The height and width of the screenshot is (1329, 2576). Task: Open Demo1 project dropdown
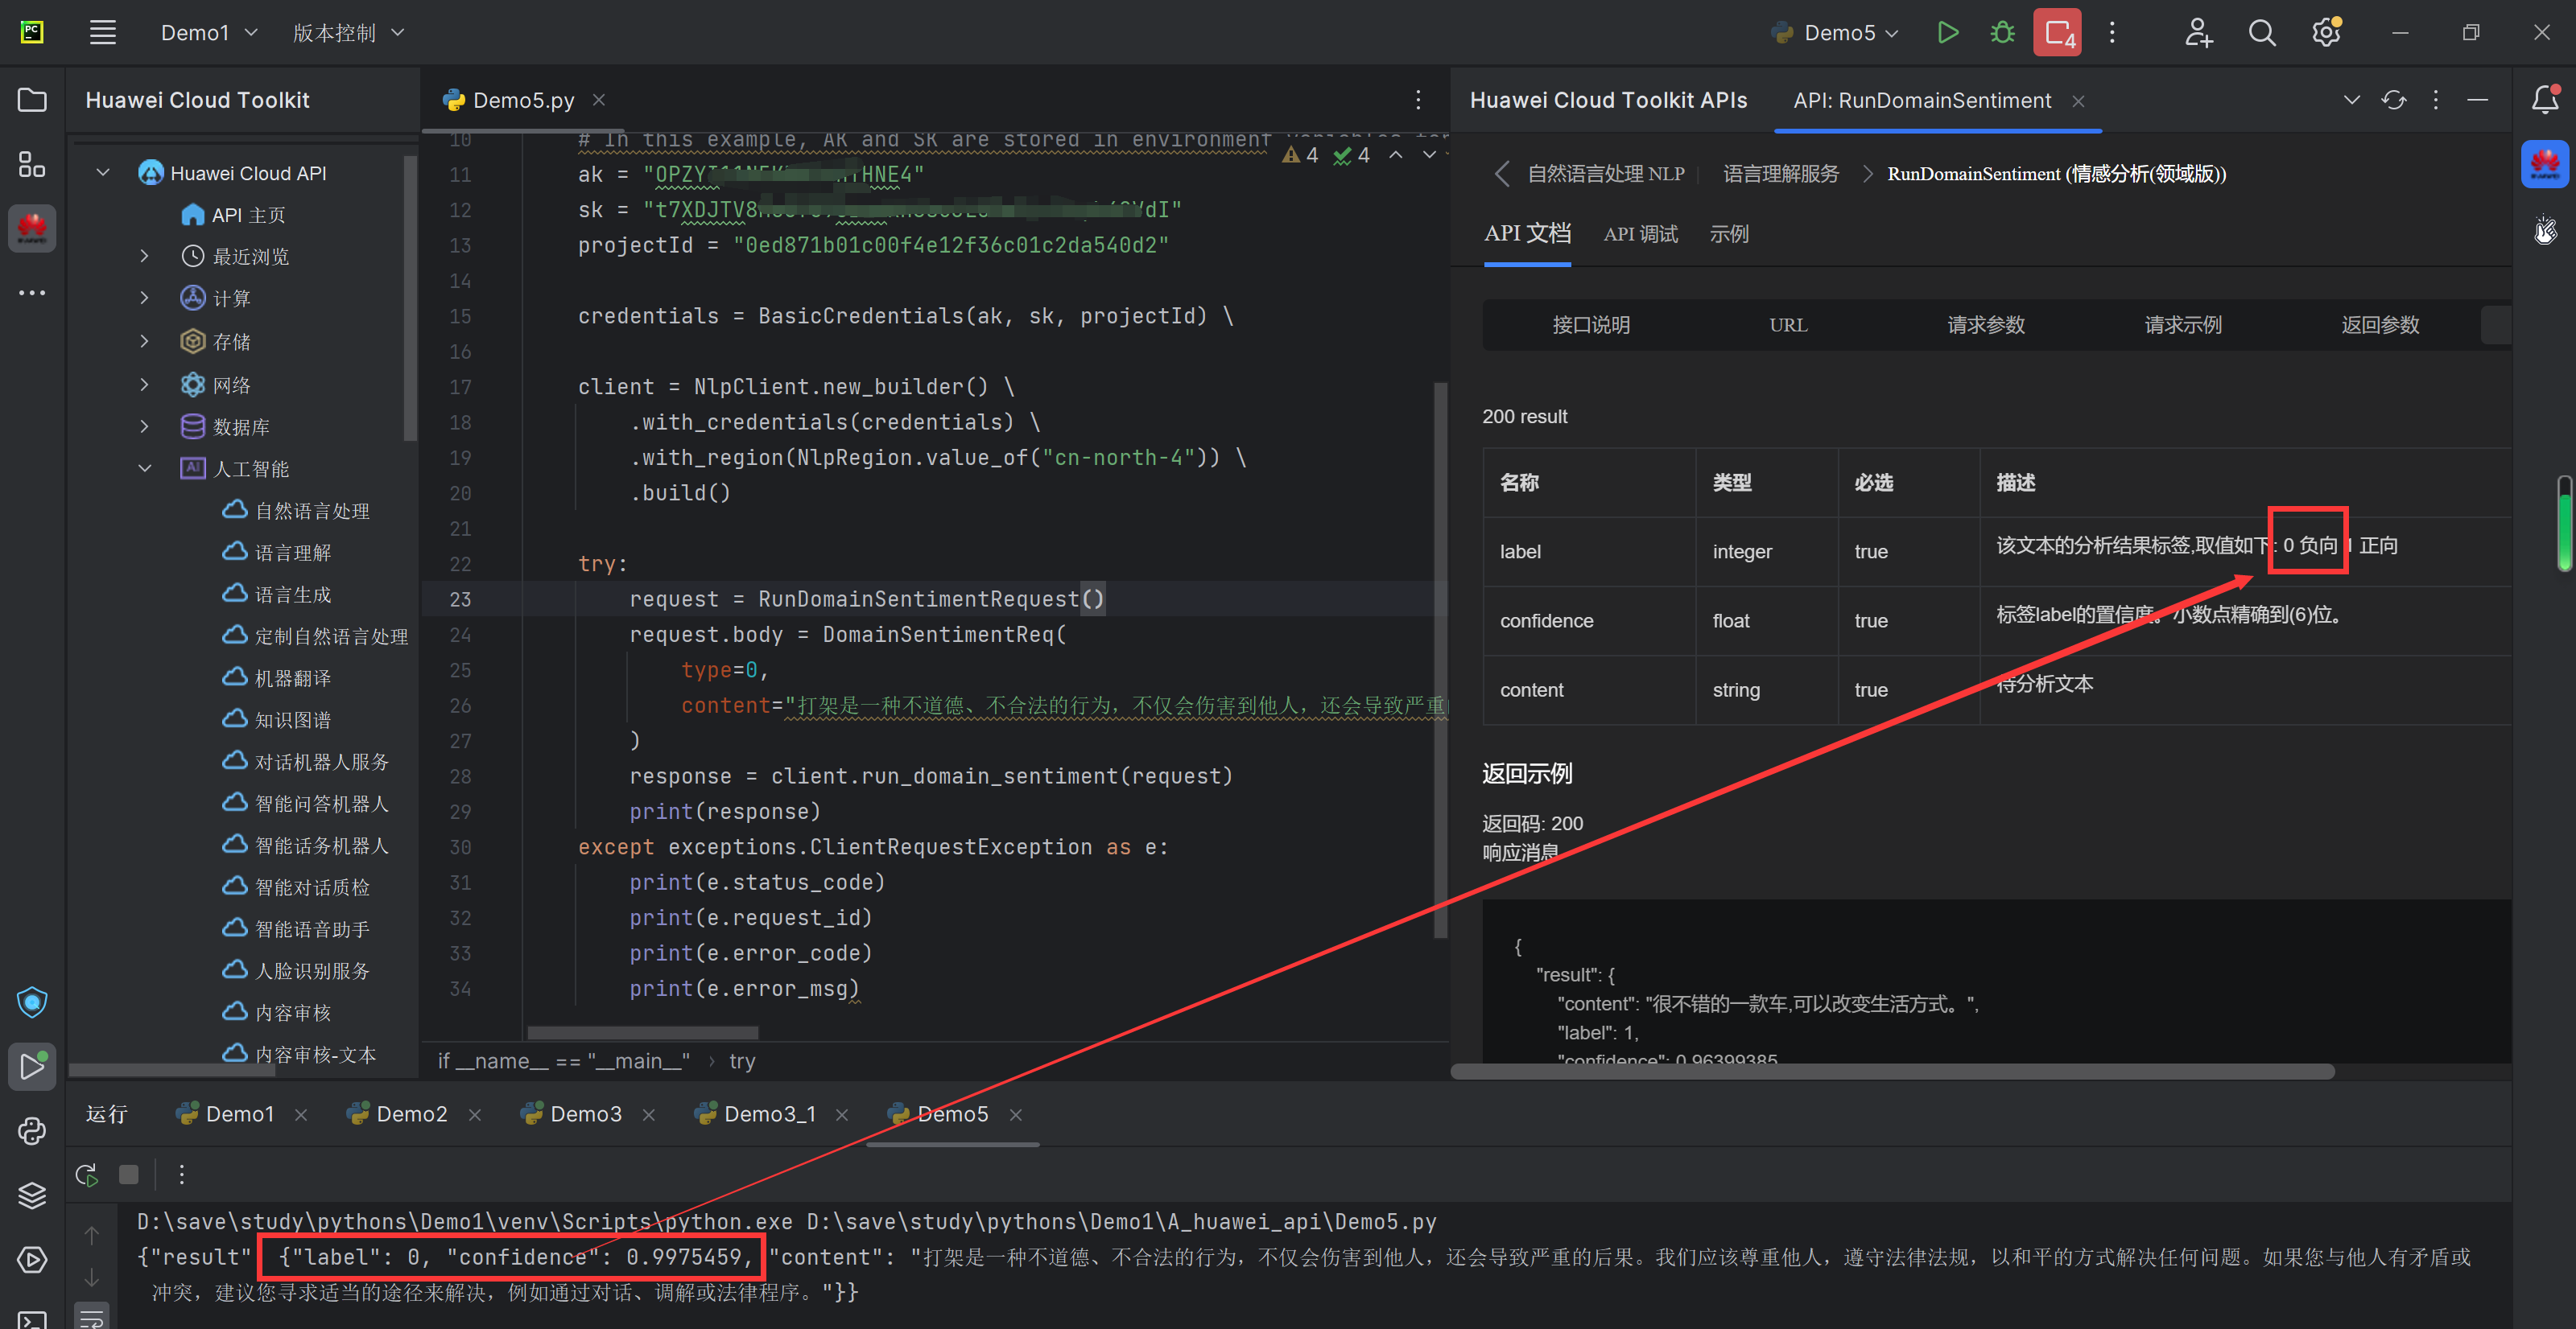click(209, 33)
